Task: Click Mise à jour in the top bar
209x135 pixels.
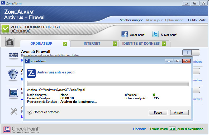Action: 154,20
